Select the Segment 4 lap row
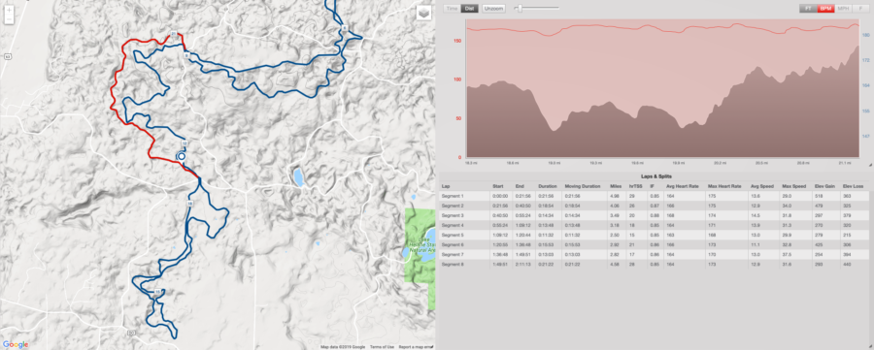Screen dimensions: 874x350 tap(654, 225)
